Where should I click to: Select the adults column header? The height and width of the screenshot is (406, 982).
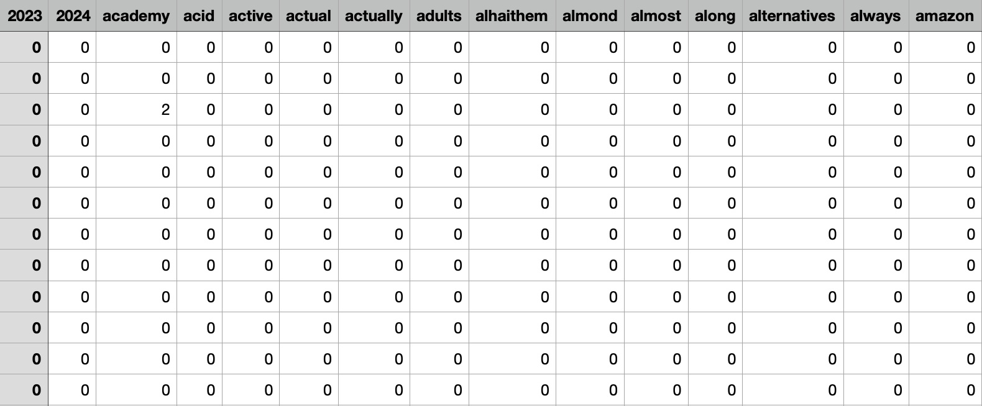pos(439,16)
